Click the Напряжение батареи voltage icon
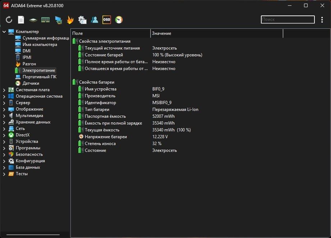 point(81,137)
